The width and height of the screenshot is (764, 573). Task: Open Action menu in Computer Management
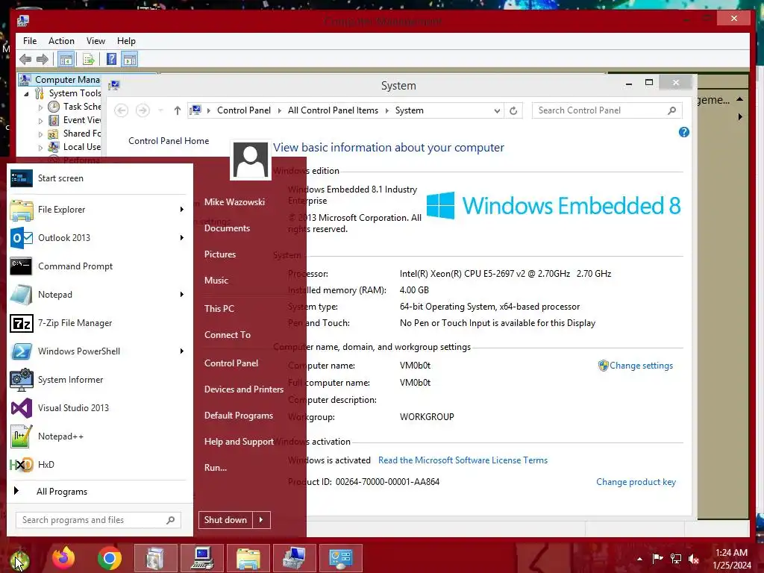pos(61,41)
